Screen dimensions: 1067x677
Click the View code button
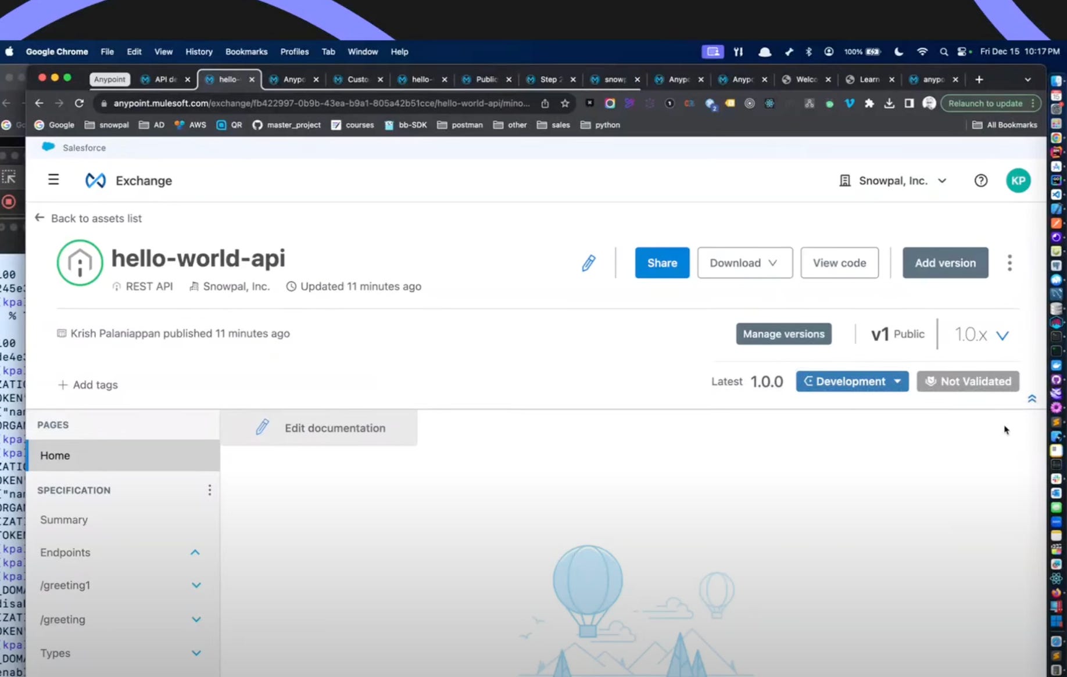pyautogui.click(x=839, y=263)
